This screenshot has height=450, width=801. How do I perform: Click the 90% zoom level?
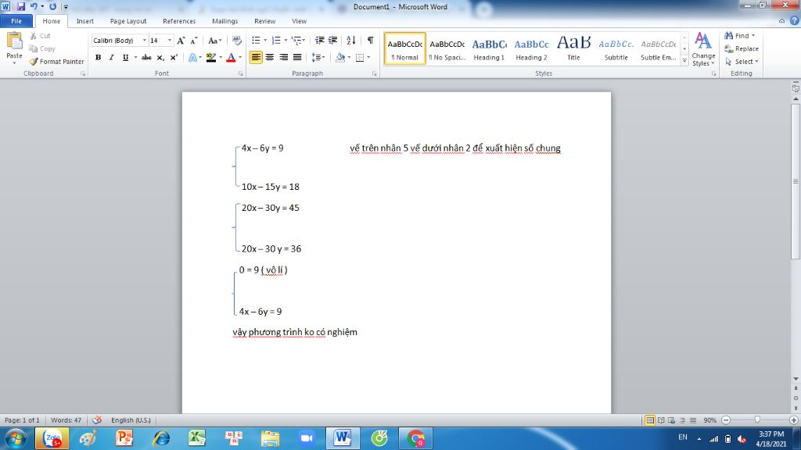(709, 420)
